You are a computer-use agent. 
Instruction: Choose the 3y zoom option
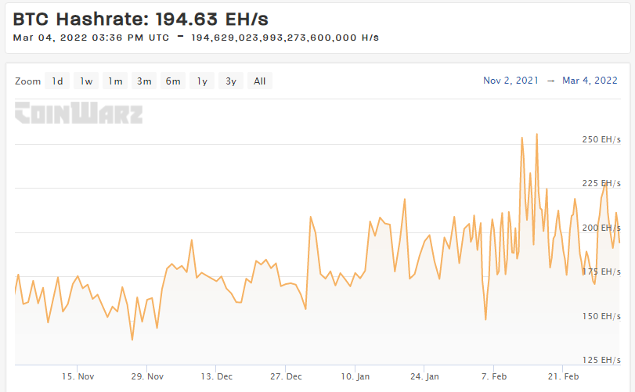point(231,81)
